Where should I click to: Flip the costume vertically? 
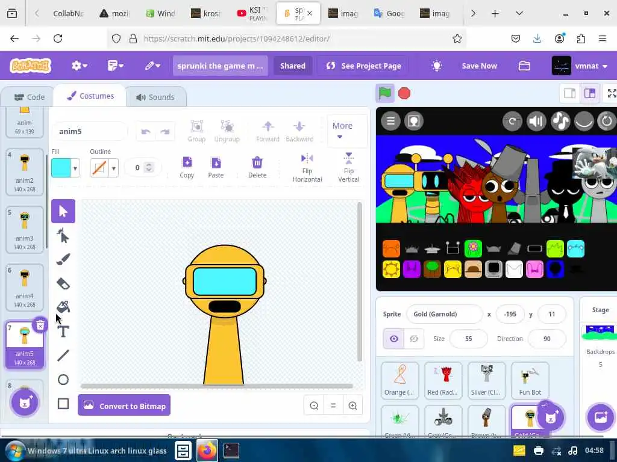coord(349,168)
